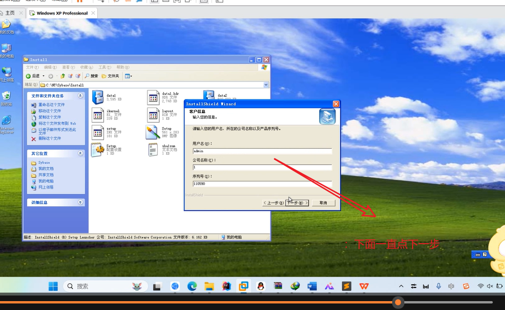505x310 pixels.
Task: Open the Word icon in taskbar
Action: tap(312, 286)
